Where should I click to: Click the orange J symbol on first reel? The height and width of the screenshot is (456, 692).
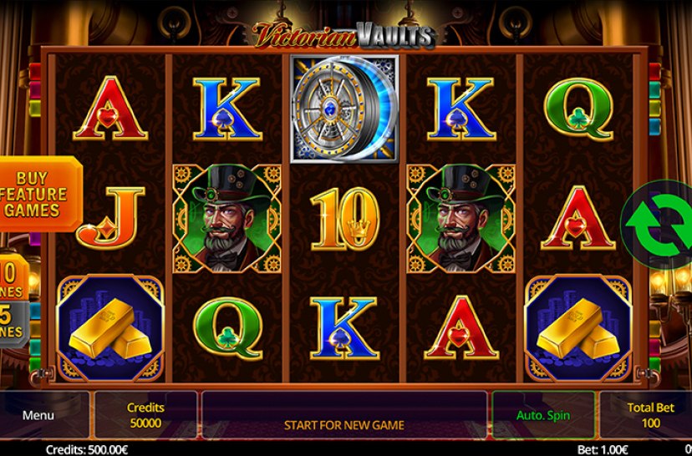pos(110,217)
